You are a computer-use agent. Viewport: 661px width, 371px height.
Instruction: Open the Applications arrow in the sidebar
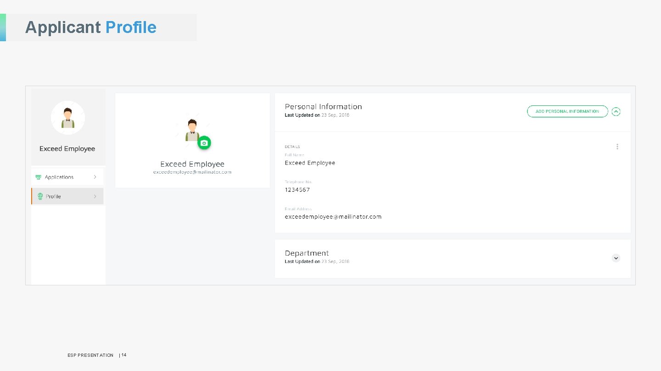point(95,177)
